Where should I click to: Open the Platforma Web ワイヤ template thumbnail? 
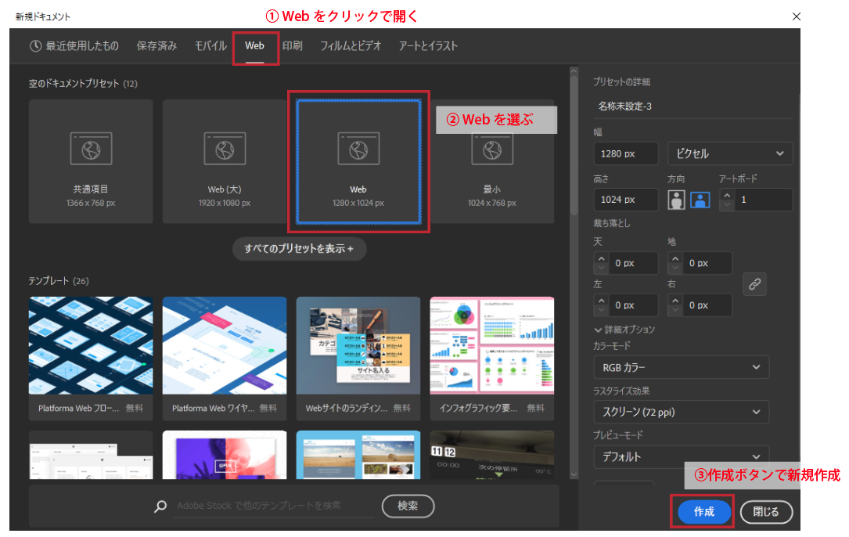(x=225, y=347)
